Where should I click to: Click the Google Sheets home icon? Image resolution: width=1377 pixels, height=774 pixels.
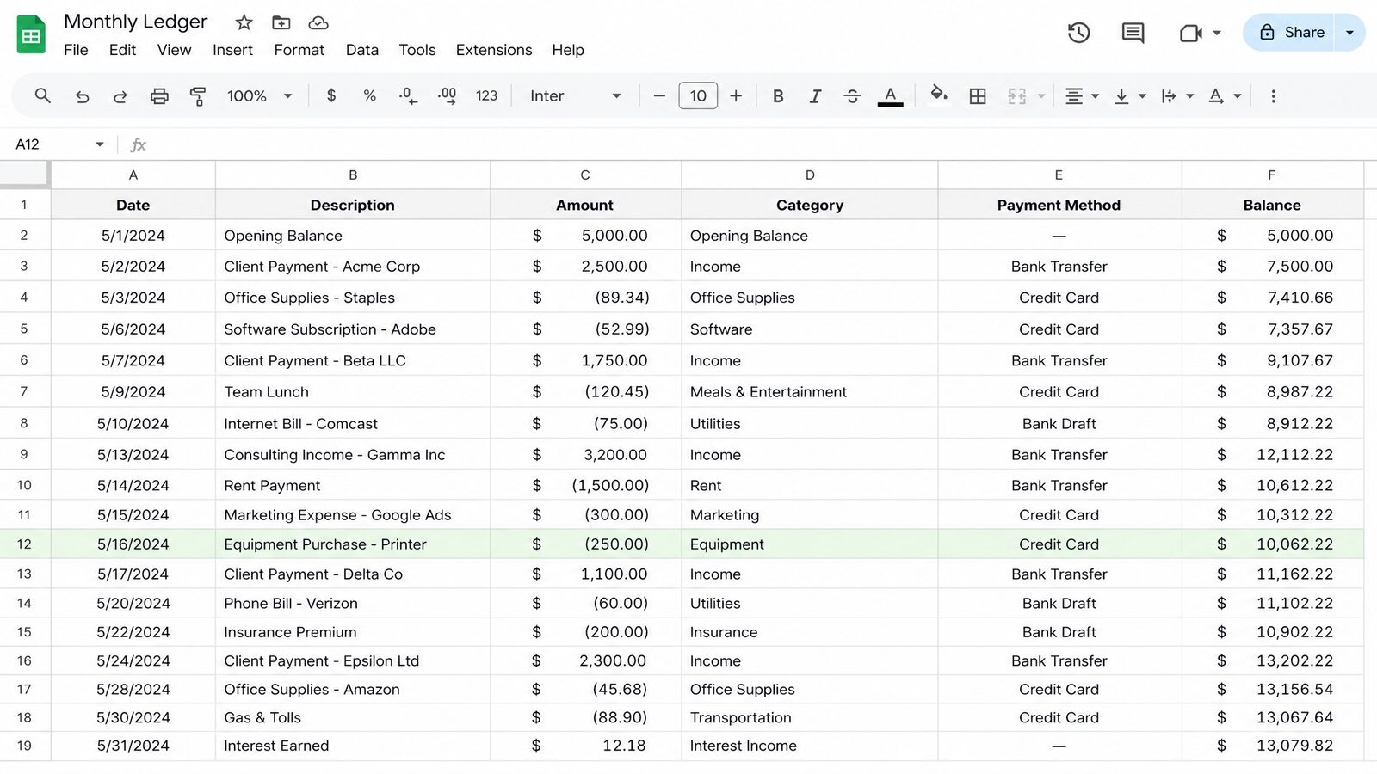(x=31, y=34)
